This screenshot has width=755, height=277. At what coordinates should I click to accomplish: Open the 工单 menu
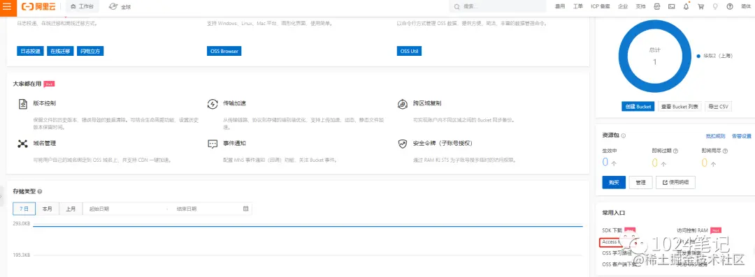coord(578,7)
